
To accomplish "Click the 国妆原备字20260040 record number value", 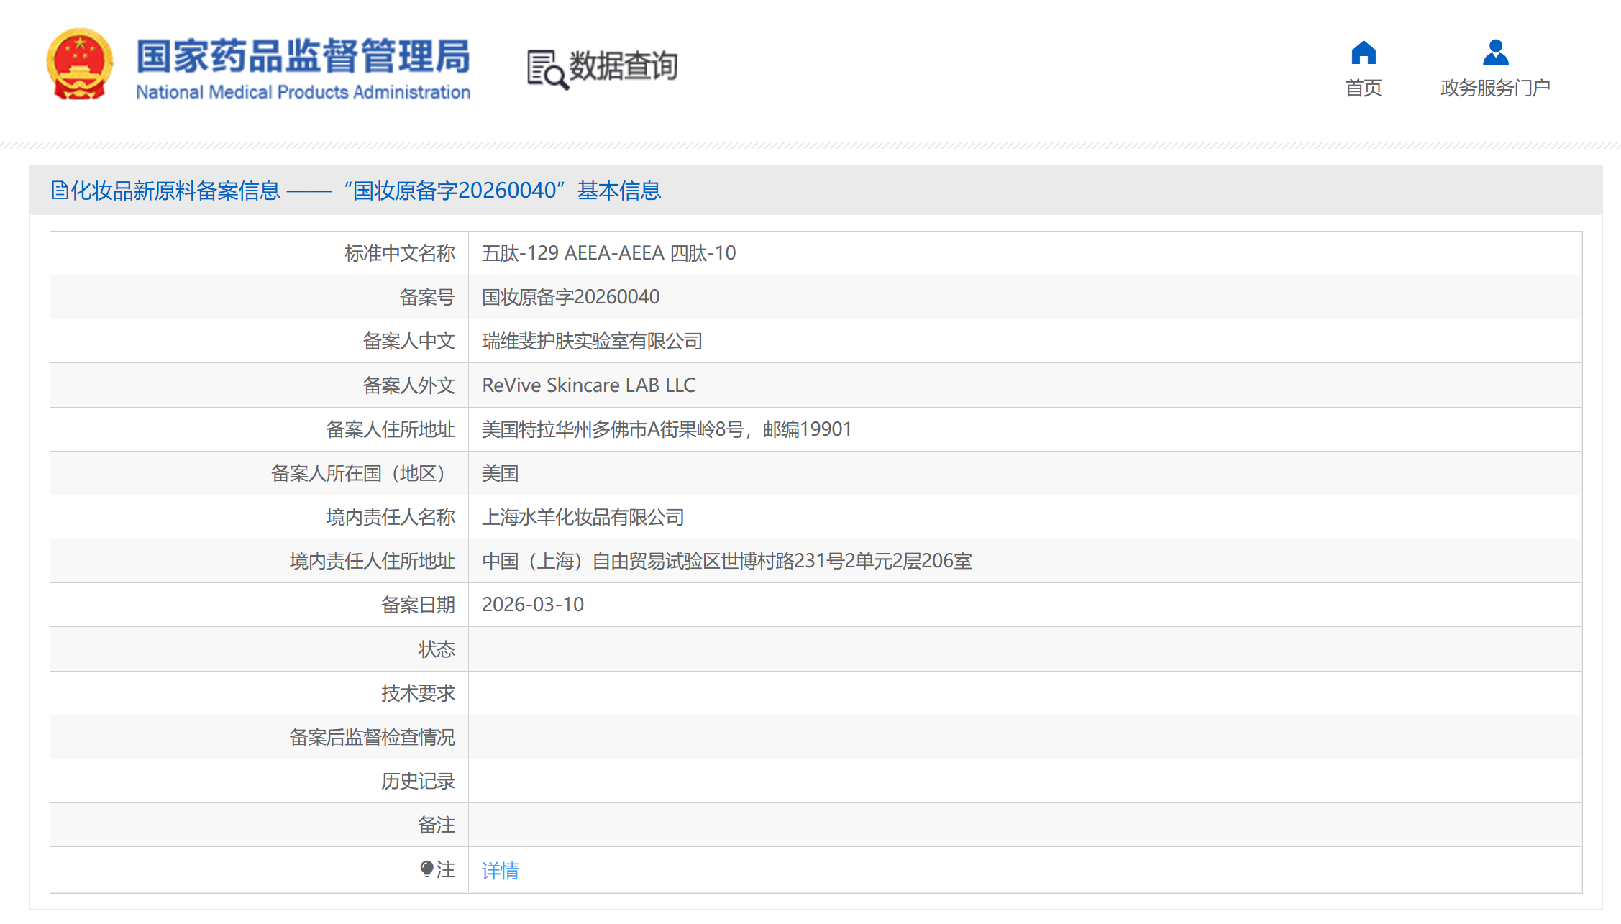I will pos(570,297).
